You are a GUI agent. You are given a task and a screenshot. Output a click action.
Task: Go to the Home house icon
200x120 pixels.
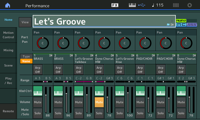(x=8, y=5)
